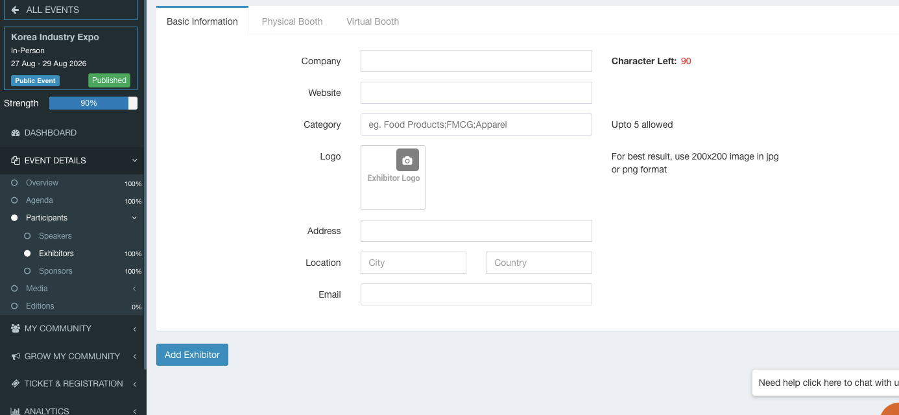
Task: Click the Event Details icon
Action: pos(16,161)
